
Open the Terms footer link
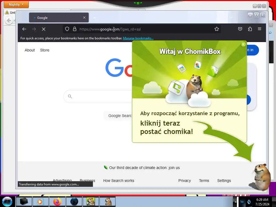(x=204, y=181)
